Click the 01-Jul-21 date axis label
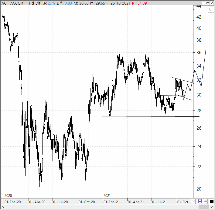This screenshot has width=215, height=210. [159, 202]
